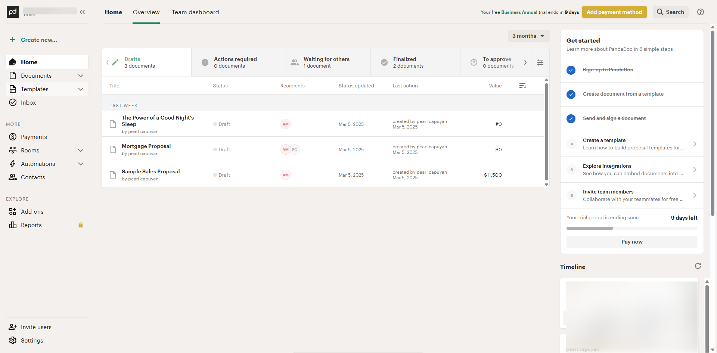Screen dimensions: 717x353
Task: Expand the Documents sidebar section
Action: [x=81, y=76]
